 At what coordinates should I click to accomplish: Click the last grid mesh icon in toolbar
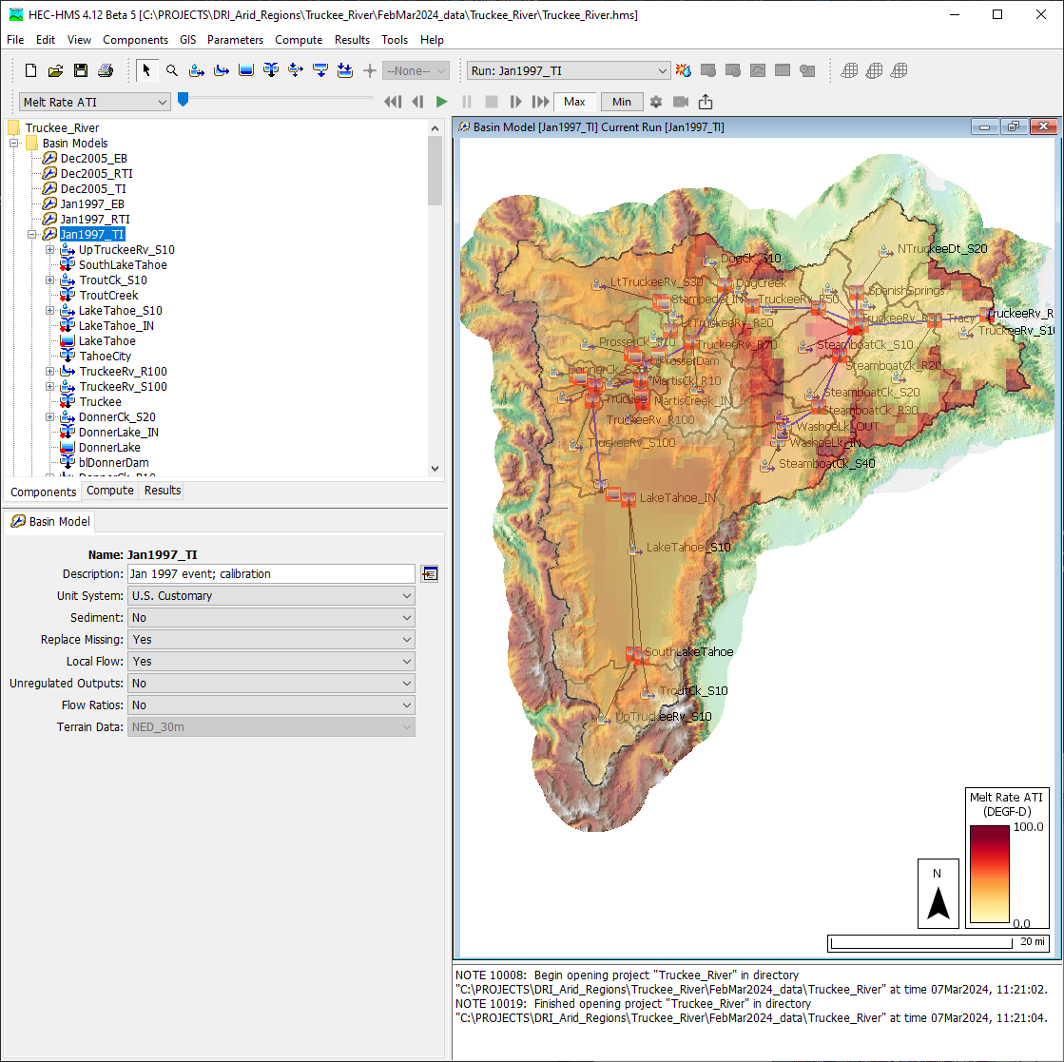pos(900,70)
